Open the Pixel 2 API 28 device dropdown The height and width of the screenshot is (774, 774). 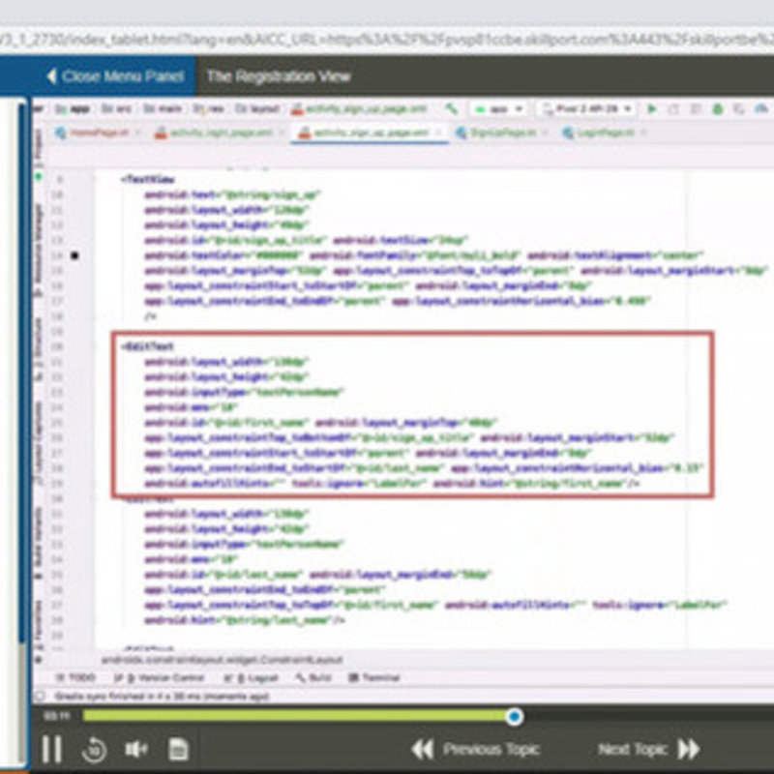[587, 109]
